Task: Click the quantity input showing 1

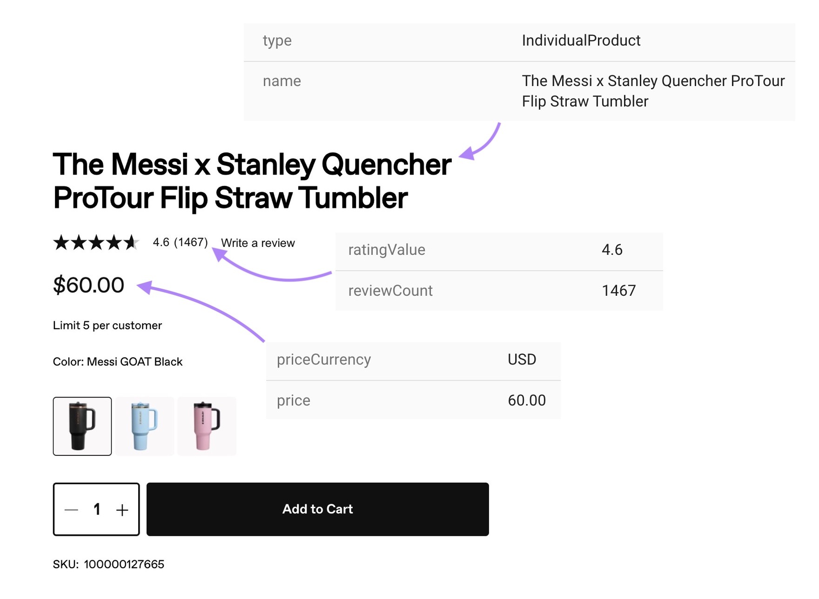Action: [x=96, y=509]
